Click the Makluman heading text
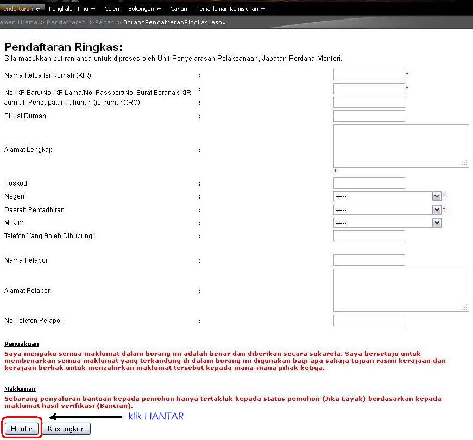 (x=20, y=389)
